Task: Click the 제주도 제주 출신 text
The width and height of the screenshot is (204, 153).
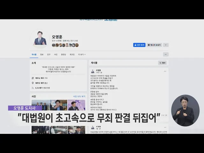Action: (x=41, y=83)
